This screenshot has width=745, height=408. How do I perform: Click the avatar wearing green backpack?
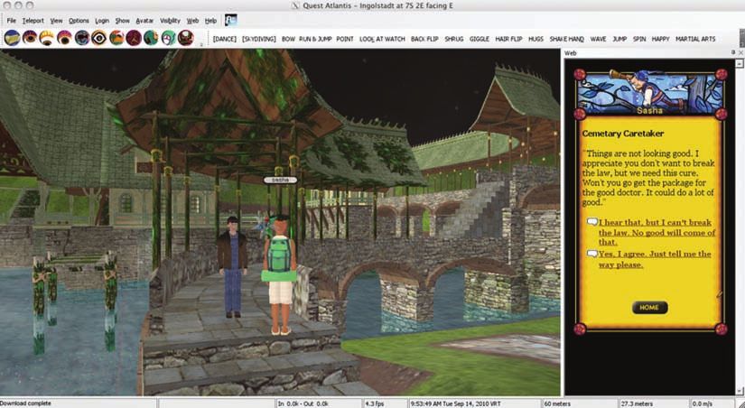pos(279,274)
